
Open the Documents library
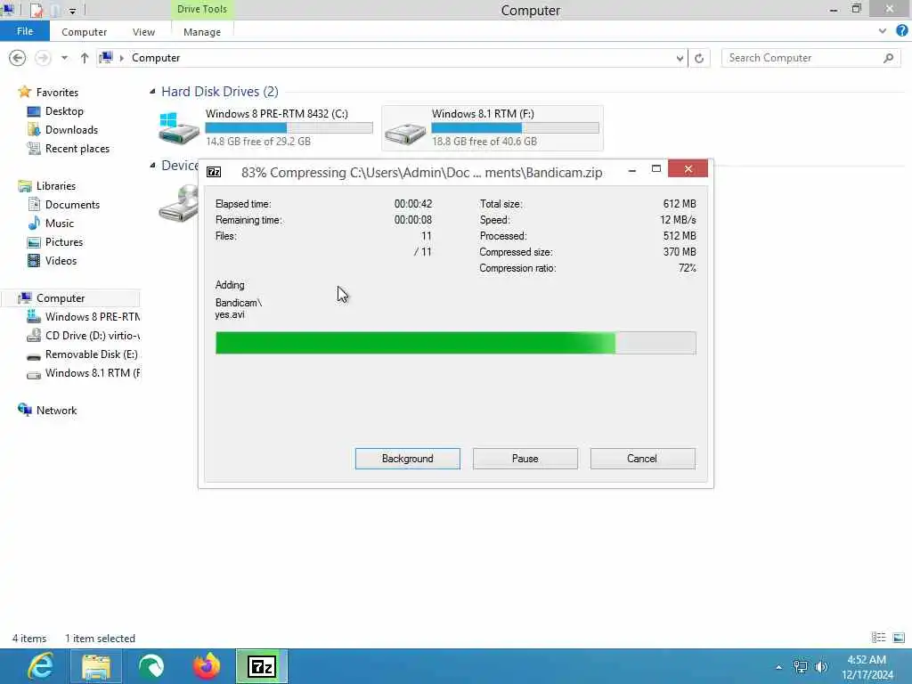pos(72,204)
